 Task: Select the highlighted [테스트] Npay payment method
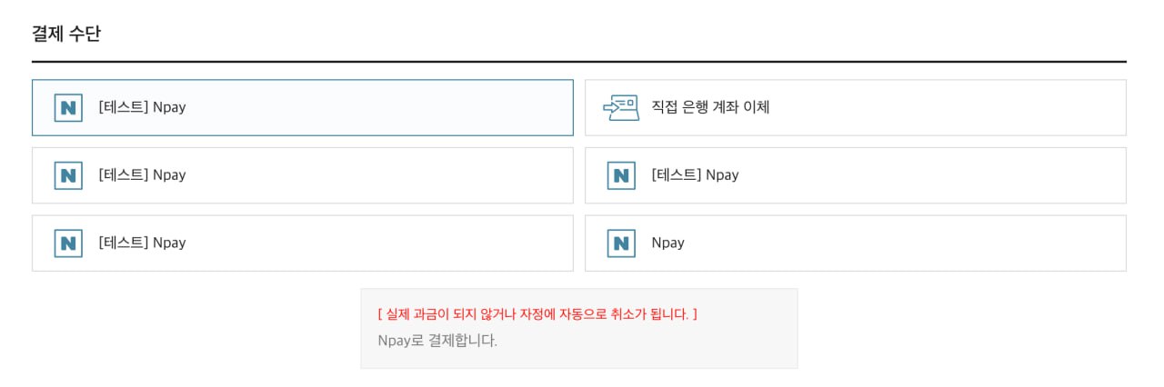coord(142,107)
